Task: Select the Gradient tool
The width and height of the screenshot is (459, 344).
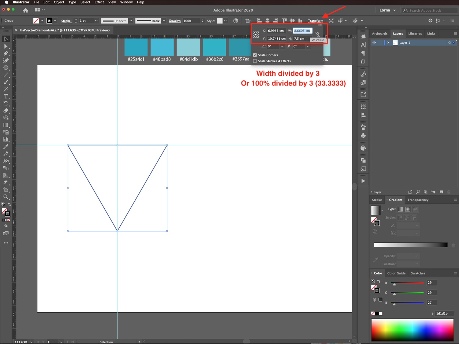Action: point(6,125)
